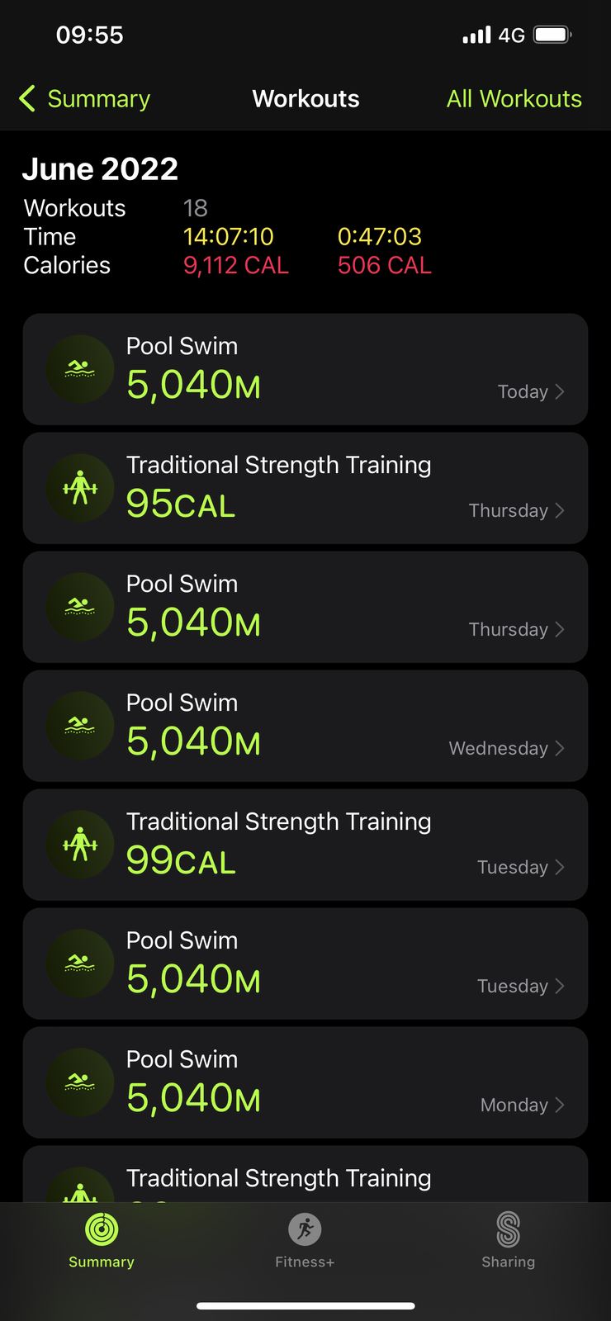Tap Wednesday Pool Swim swimmer icon
This screenshot has width=611, height=1321.
click(80, 726)
